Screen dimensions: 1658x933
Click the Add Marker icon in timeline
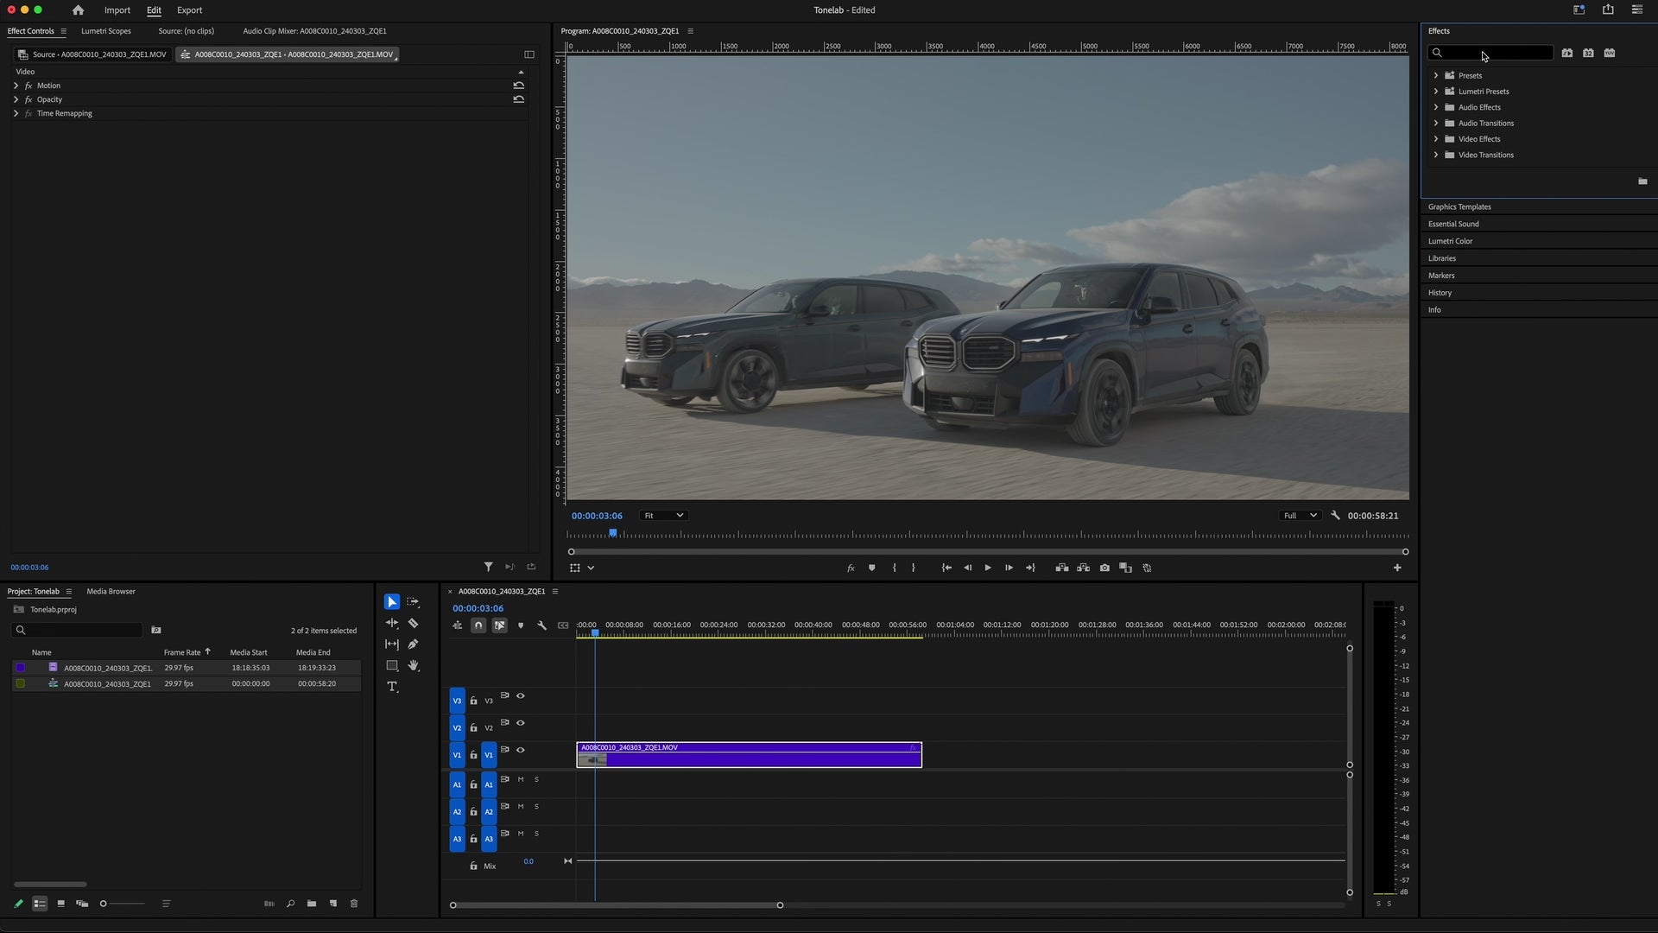point(521,625)
